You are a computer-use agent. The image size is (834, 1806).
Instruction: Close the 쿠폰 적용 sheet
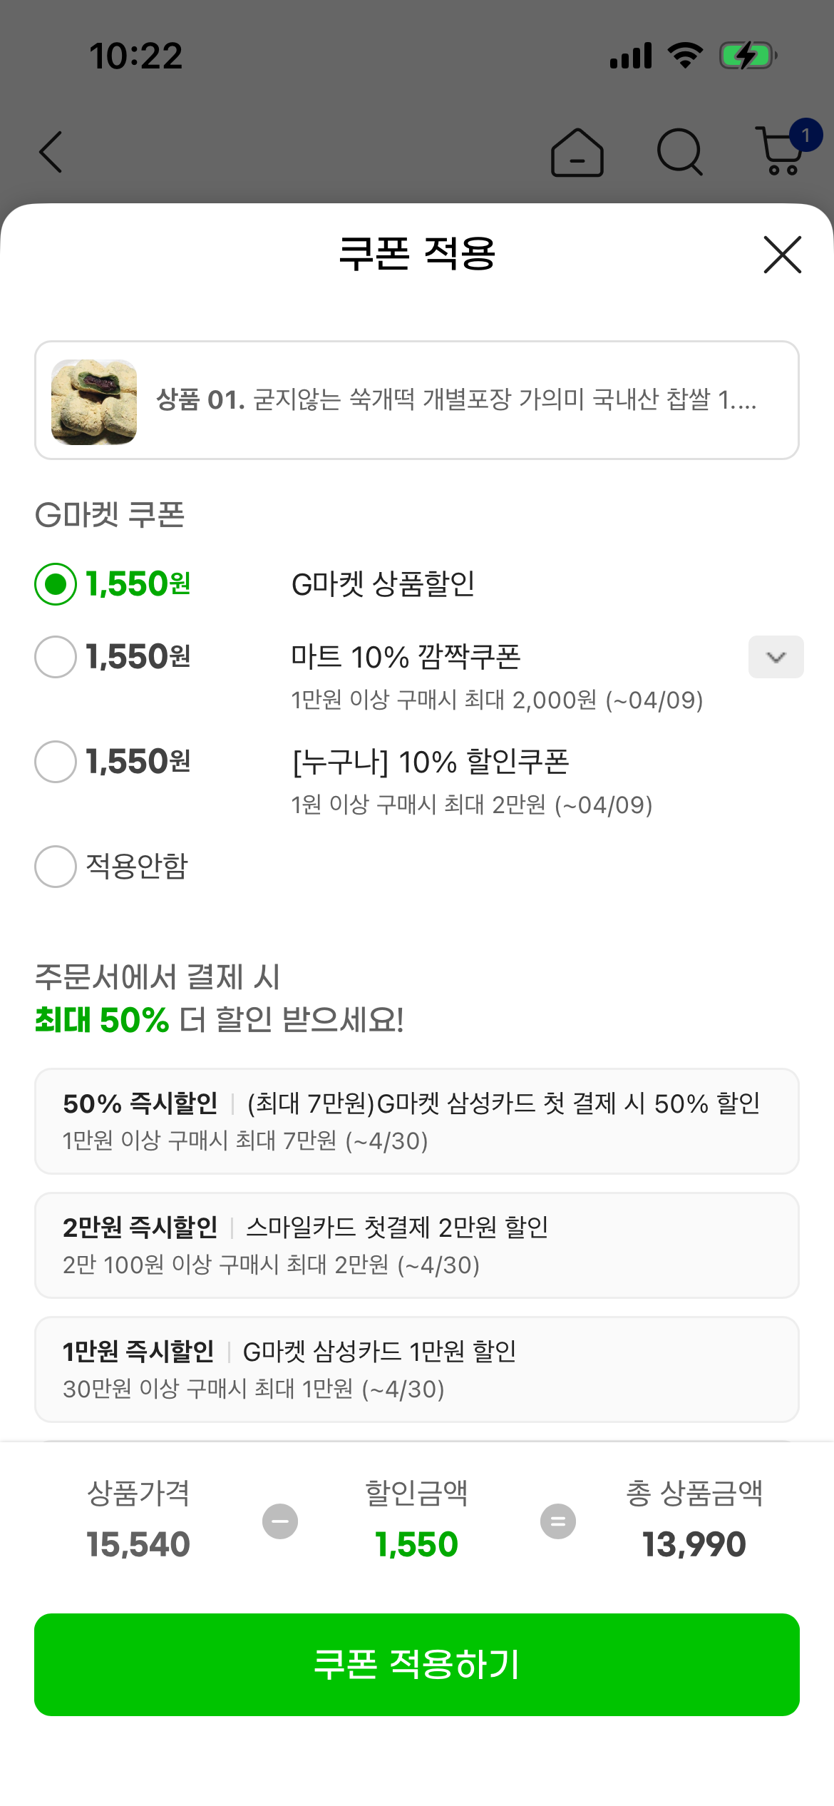(782, 255)
